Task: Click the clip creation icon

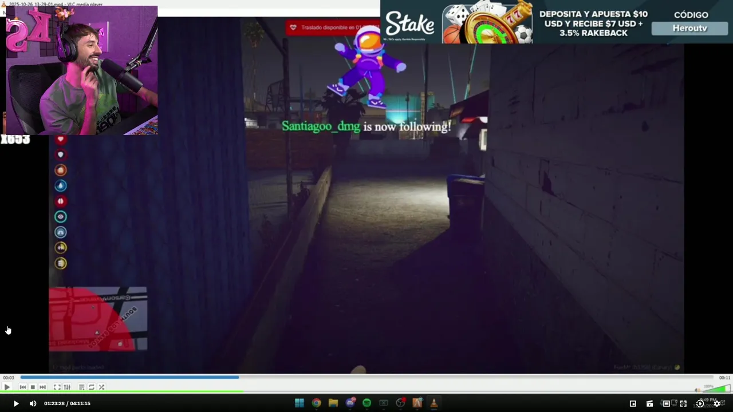Action: point(649,403)
